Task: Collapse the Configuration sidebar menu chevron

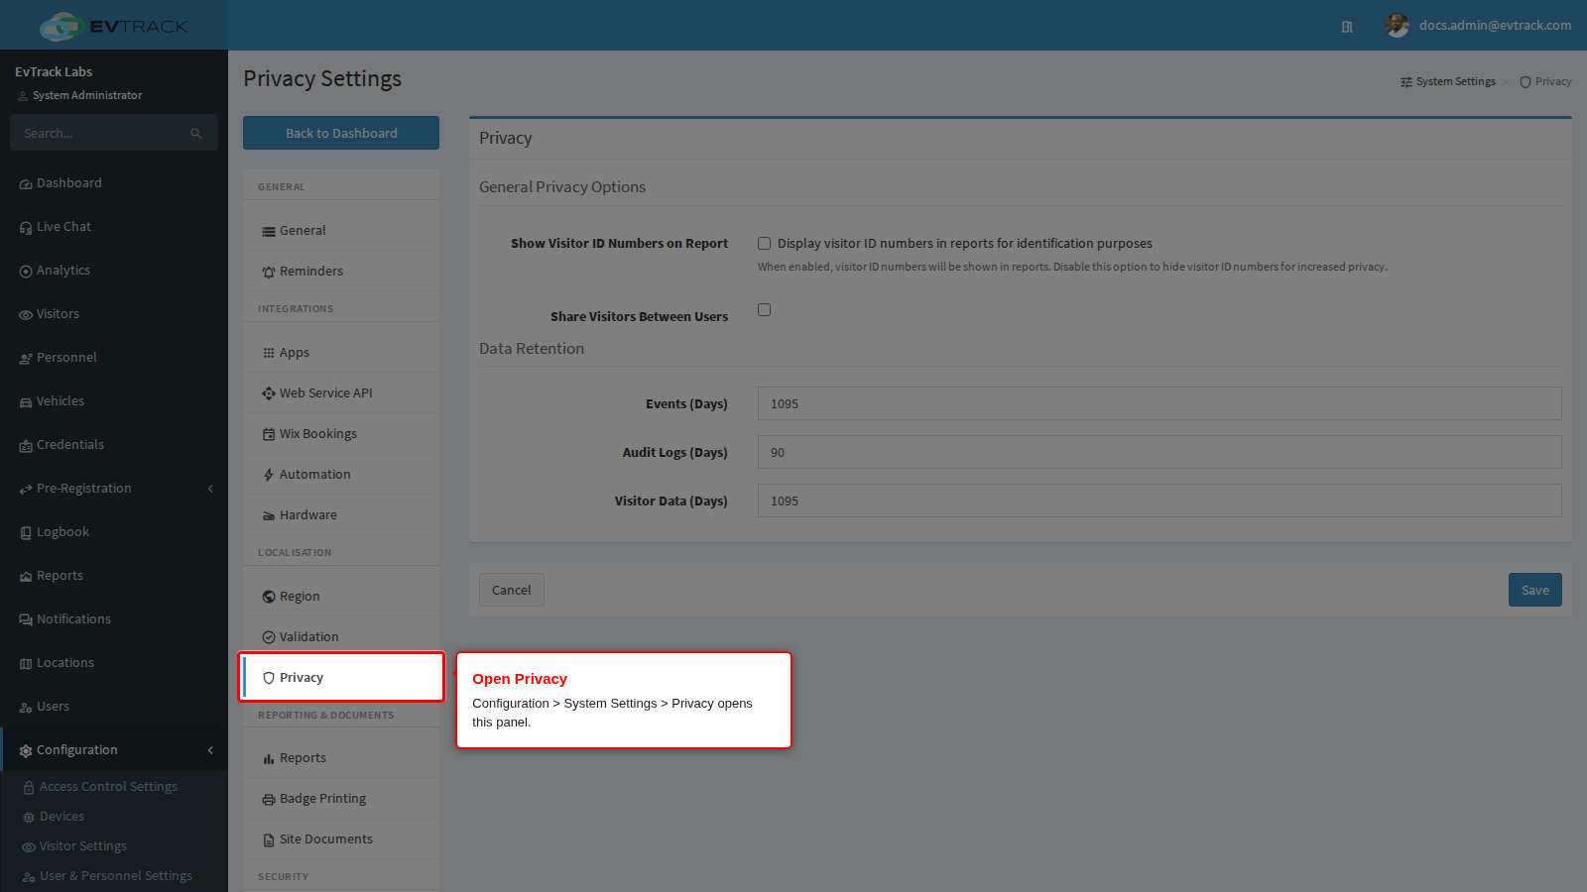Action: [x=210, y=750]
